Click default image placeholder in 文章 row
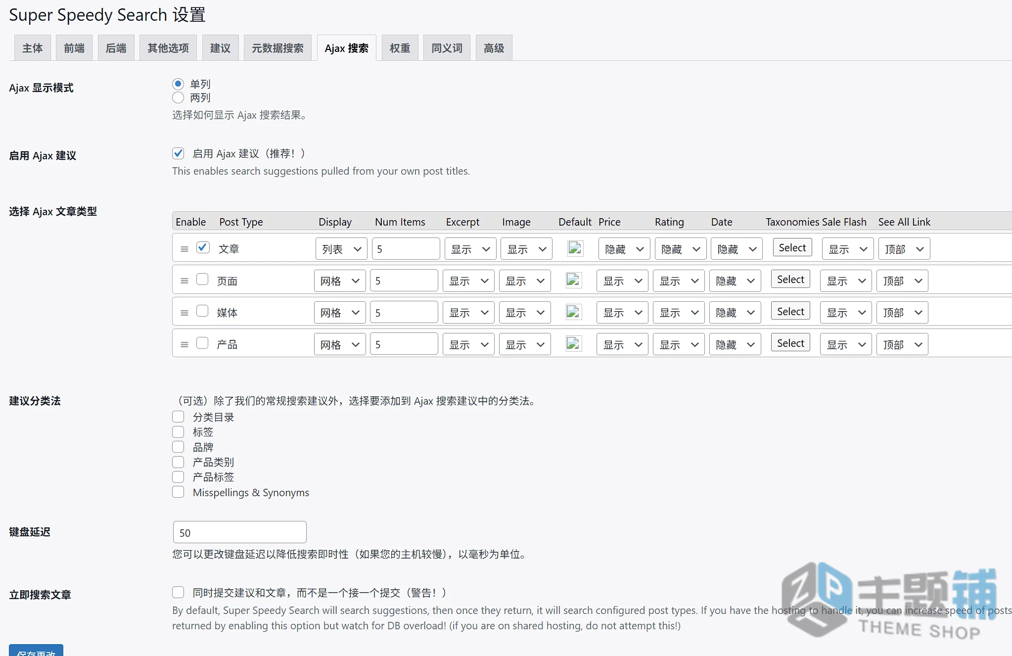Image resolution: width=1012 pixels, height=656 pixels. [x=575, y=248]
